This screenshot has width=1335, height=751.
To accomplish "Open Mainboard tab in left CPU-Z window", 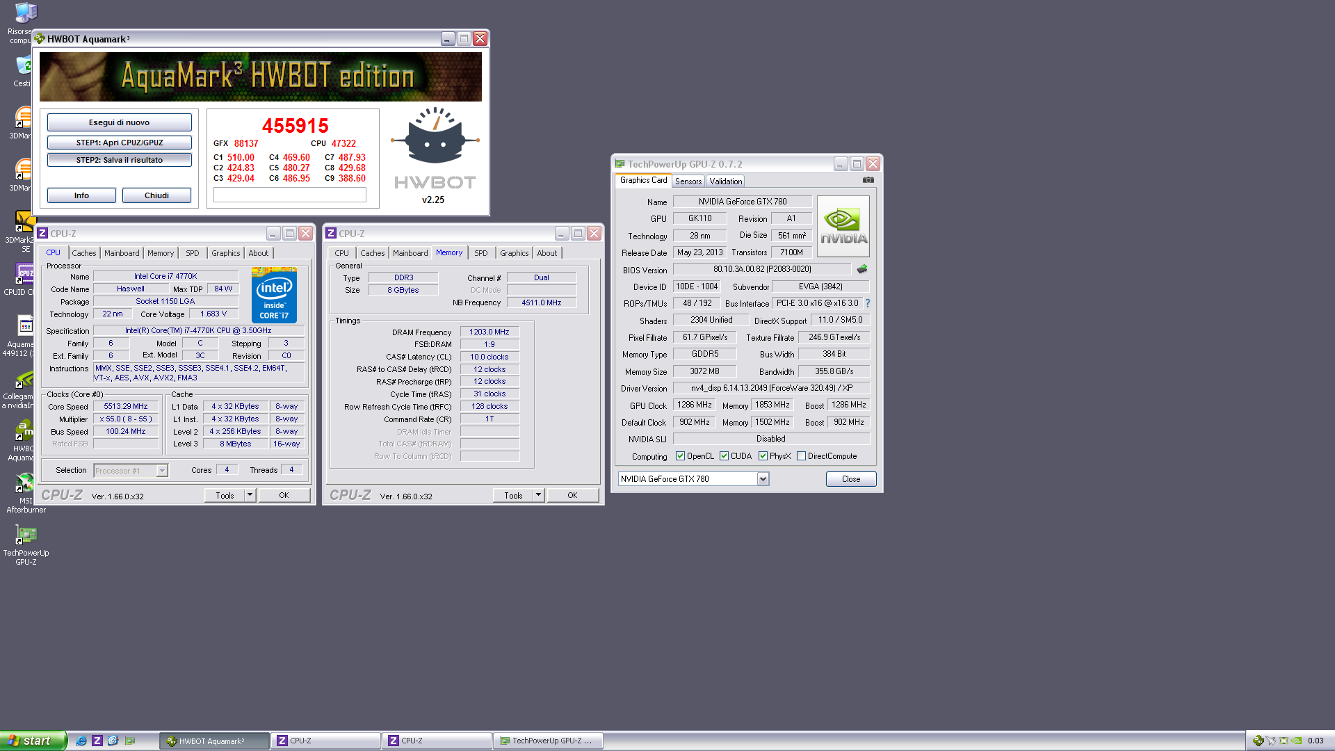I will [x=122, y=253].
